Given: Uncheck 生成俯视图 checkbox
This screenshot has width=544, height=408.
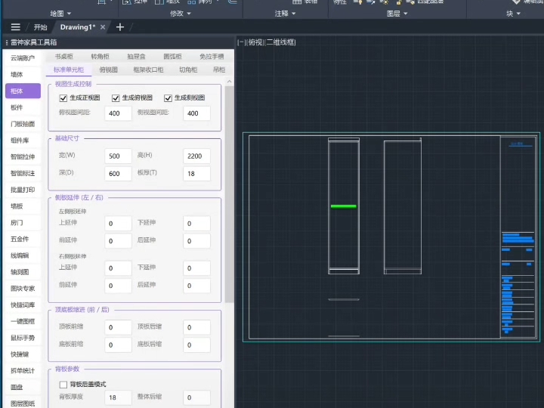Looking at the screenshot, I should click(116, 98).
